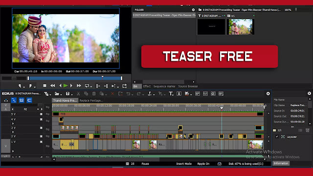Switch to the Effect tab
Viewport: 313px width, 176px height.
pos(147,86)
